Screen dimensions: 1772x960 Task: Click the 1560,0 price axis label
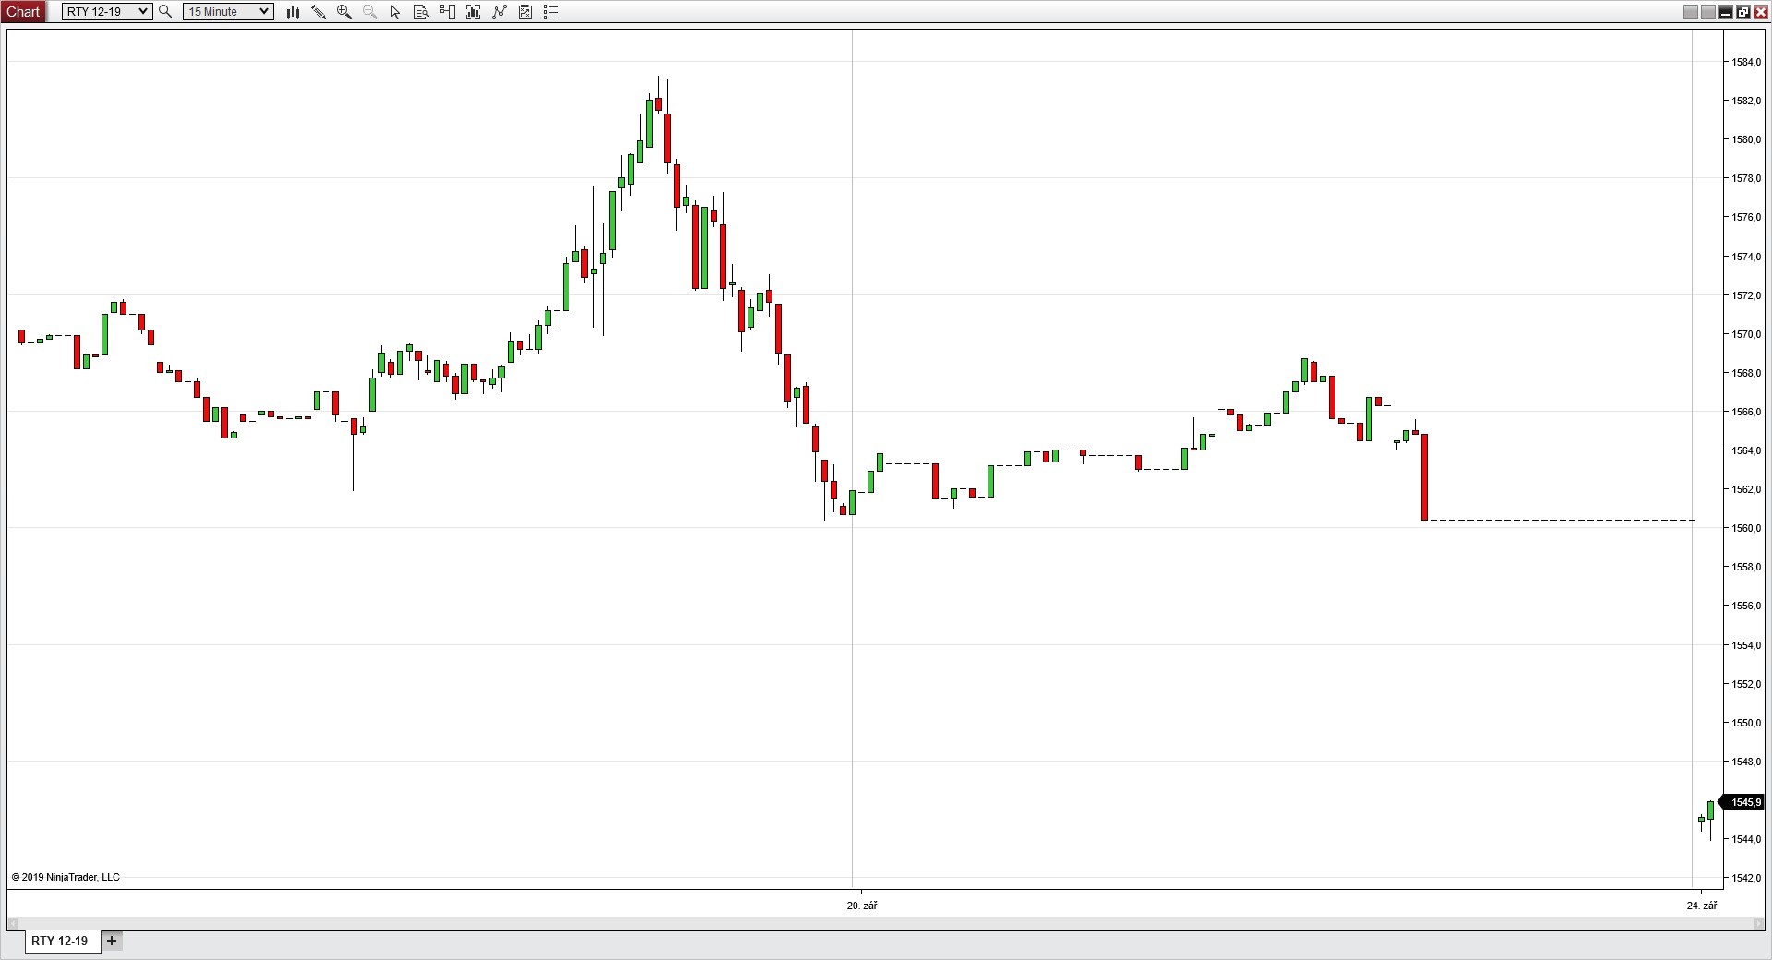tap(1746, 528)
